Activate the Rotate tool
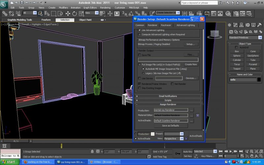Viewport: 264px width, 165px height. tap(75, 14)
